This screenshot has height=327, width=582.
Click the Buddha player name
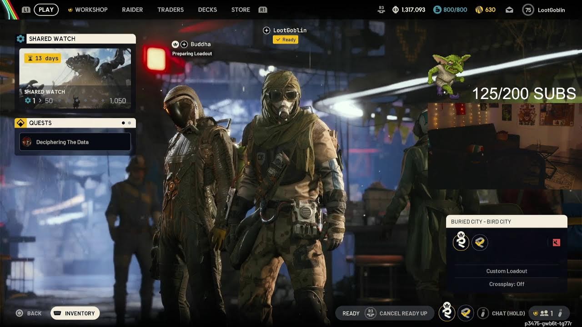click(x=201, y=44)
